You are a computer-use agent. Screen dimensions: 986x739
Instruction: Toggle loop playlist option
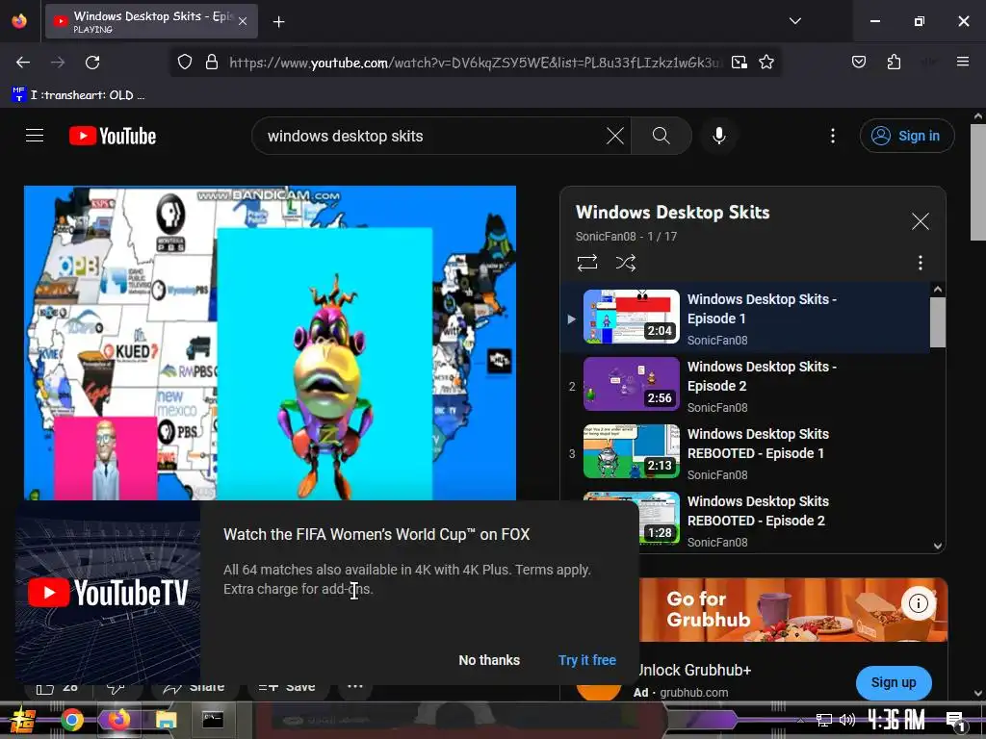point(587,262)
